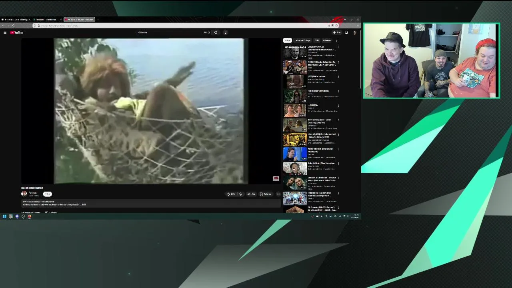The image size is (512, 288).
Task: Start voice search with microphone icon
Action: (225, 32)
